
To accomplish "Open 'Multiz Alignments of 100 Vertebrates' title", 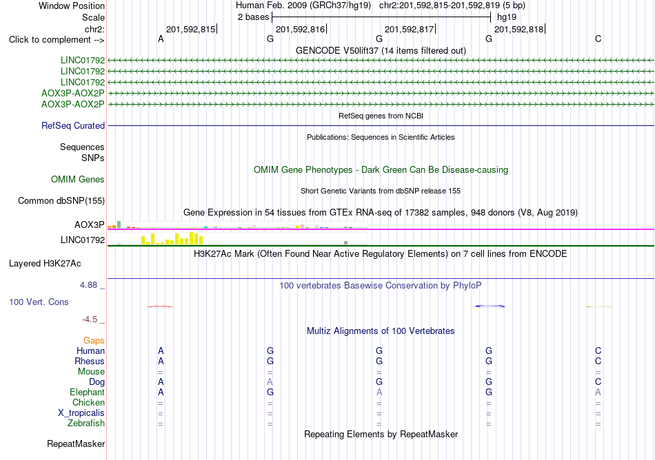I will 381,331.
